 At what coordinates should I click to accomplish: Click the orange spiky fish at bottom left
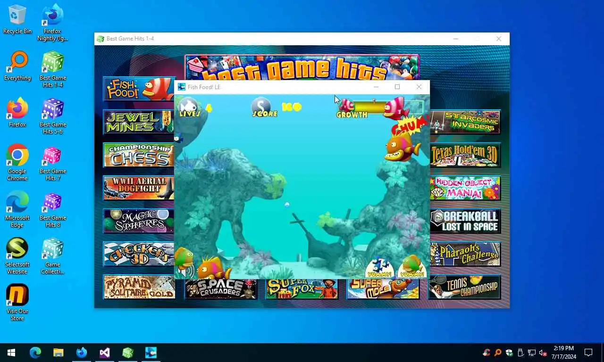click(x=213, y=268)
